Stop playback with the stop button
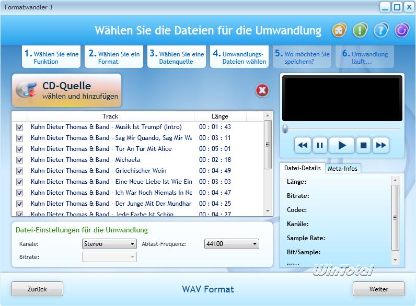Image resolution: width=416 pixels, height=306 pixels. (x=363, y=145)
